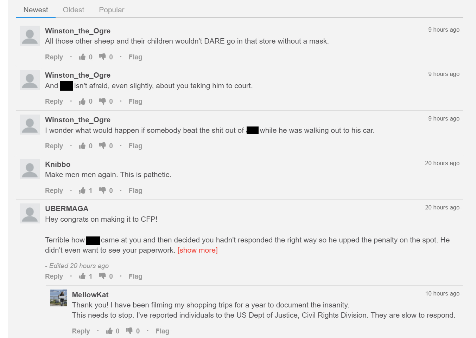Like UBERMAGA's comment with thumbs up
The image size is (476, 338).
point(82,276)
